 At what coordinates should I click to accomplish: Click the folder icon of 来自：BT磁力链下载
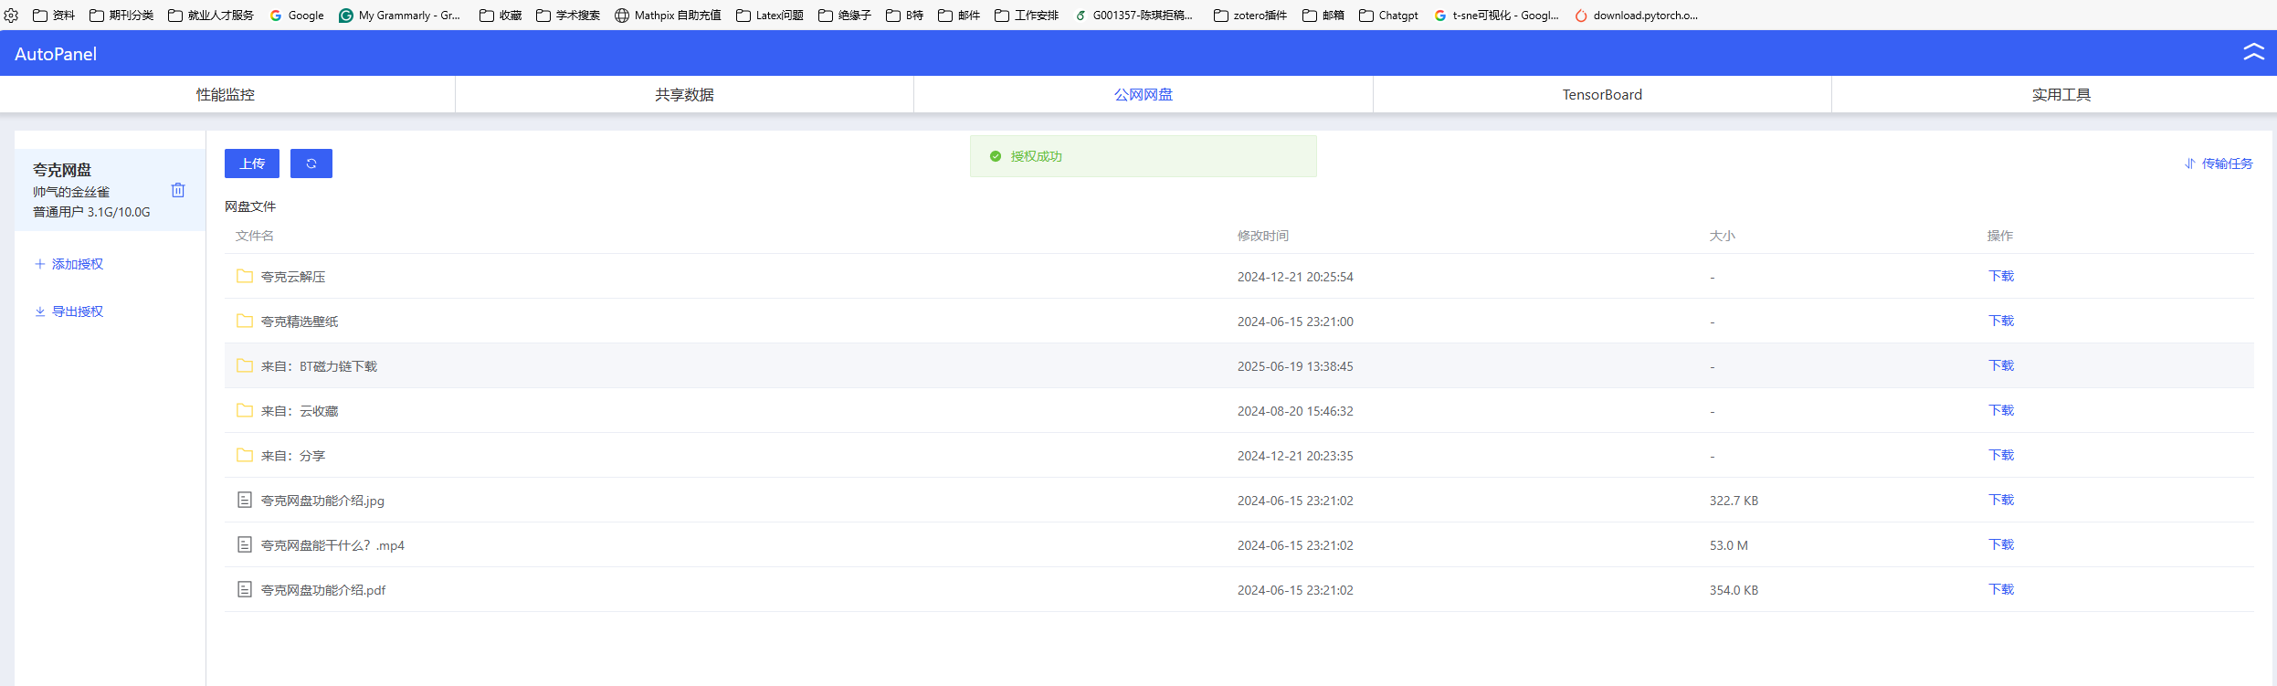[245, 365]
